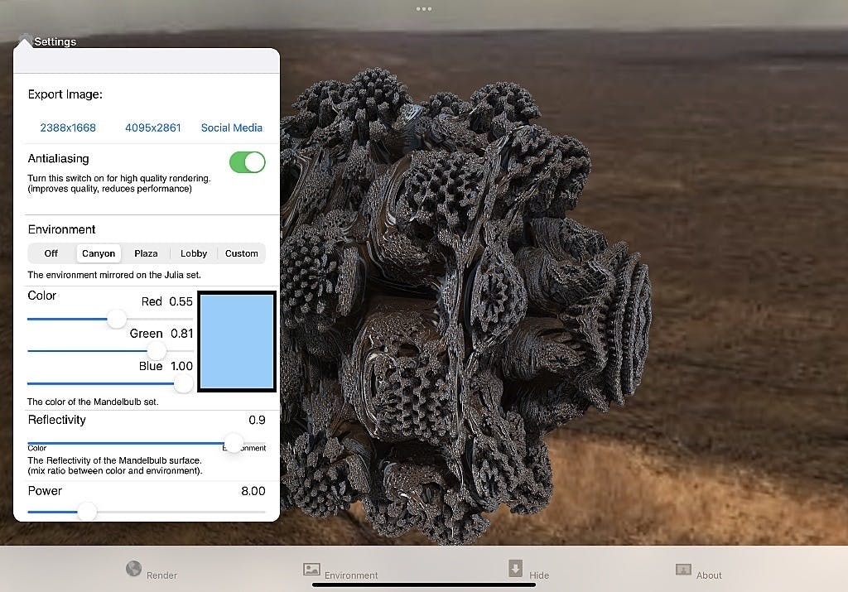Click the Red value 0.55
Viewport: 848px width, 592px height.
[x=181, y=301]
